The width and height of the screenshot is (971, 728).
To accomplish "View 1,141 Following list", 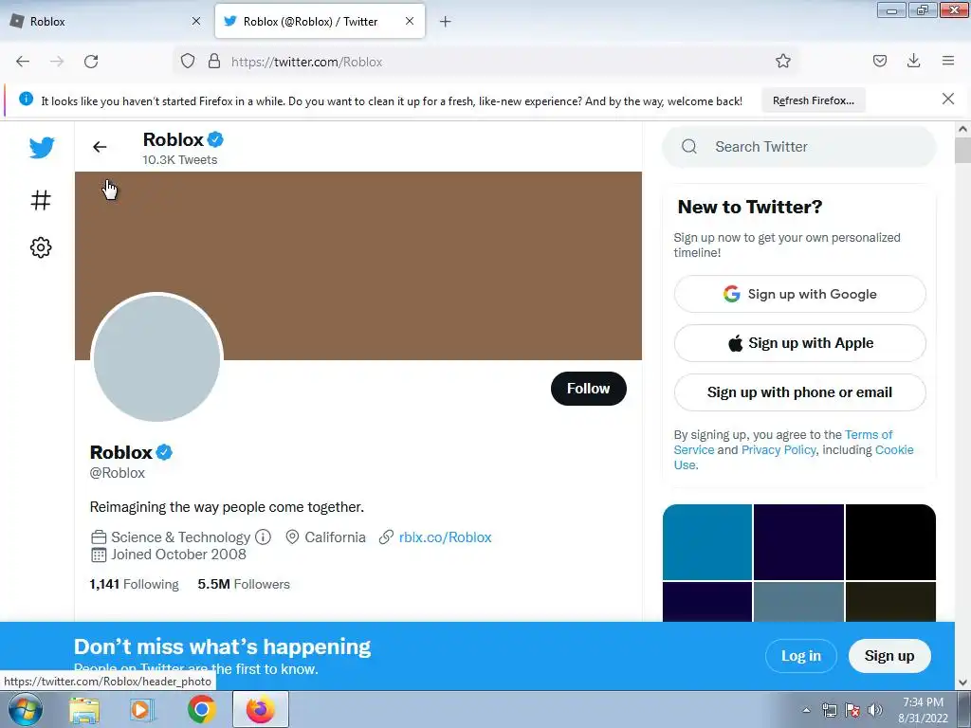I will click(x=134, y=584).
